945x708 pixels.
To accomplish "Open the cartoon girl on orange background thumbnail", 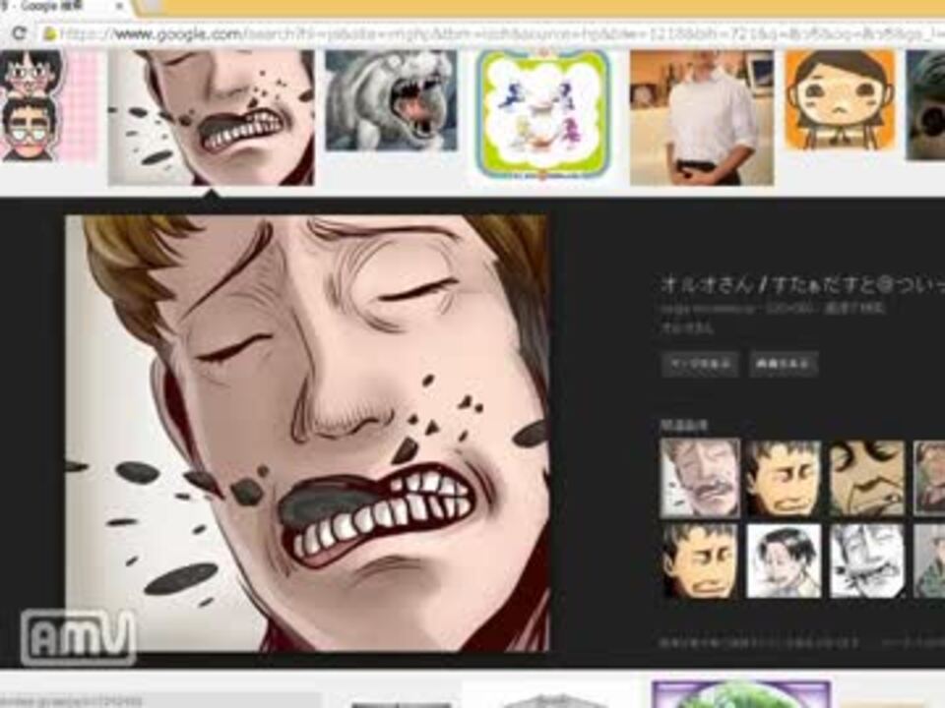I will [840, 100].
